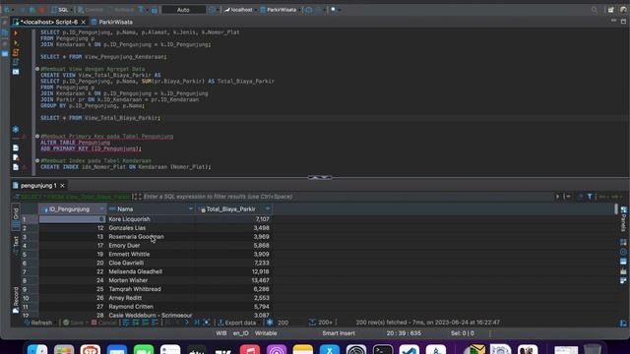Edit the fetch size value 200
The image size is (630, 354).
(283, 323)
